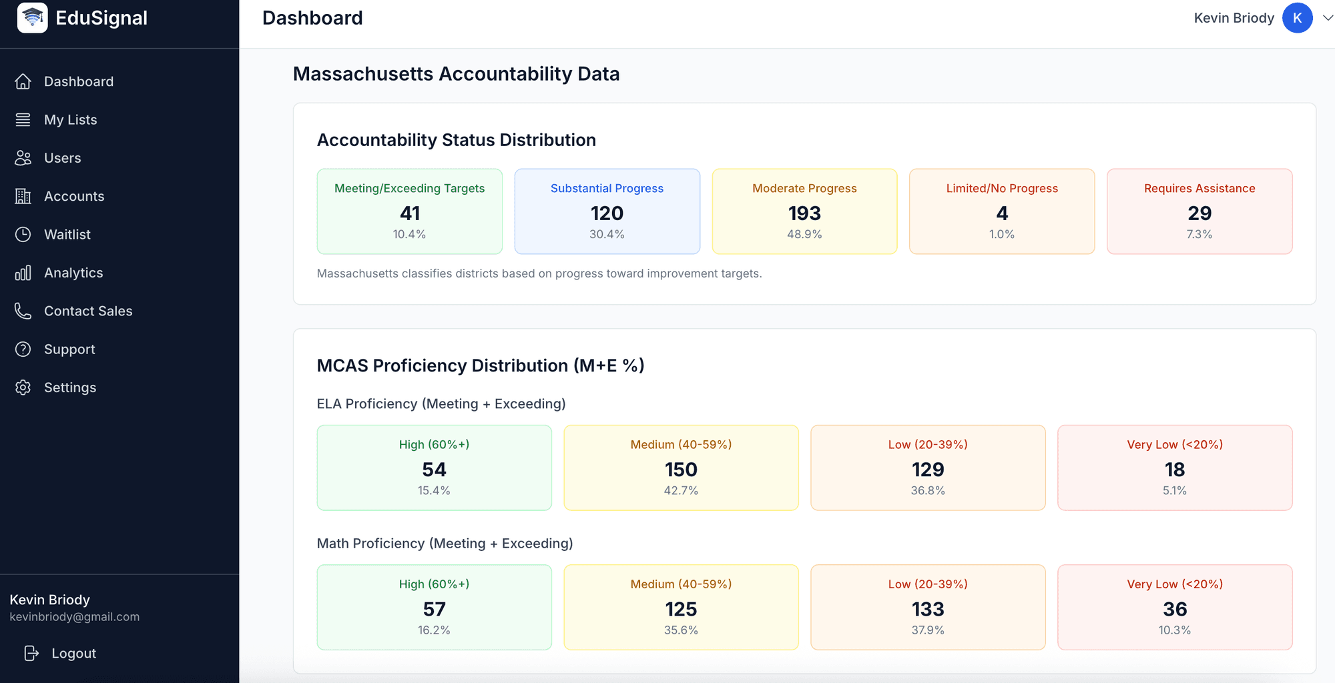Open the Analytics menu item

(x=73, y=273)
